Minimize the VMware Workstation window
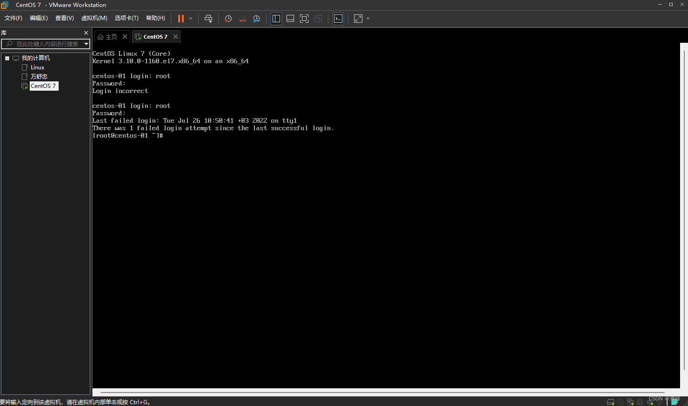The image size is (688, 406). (660, 5)
